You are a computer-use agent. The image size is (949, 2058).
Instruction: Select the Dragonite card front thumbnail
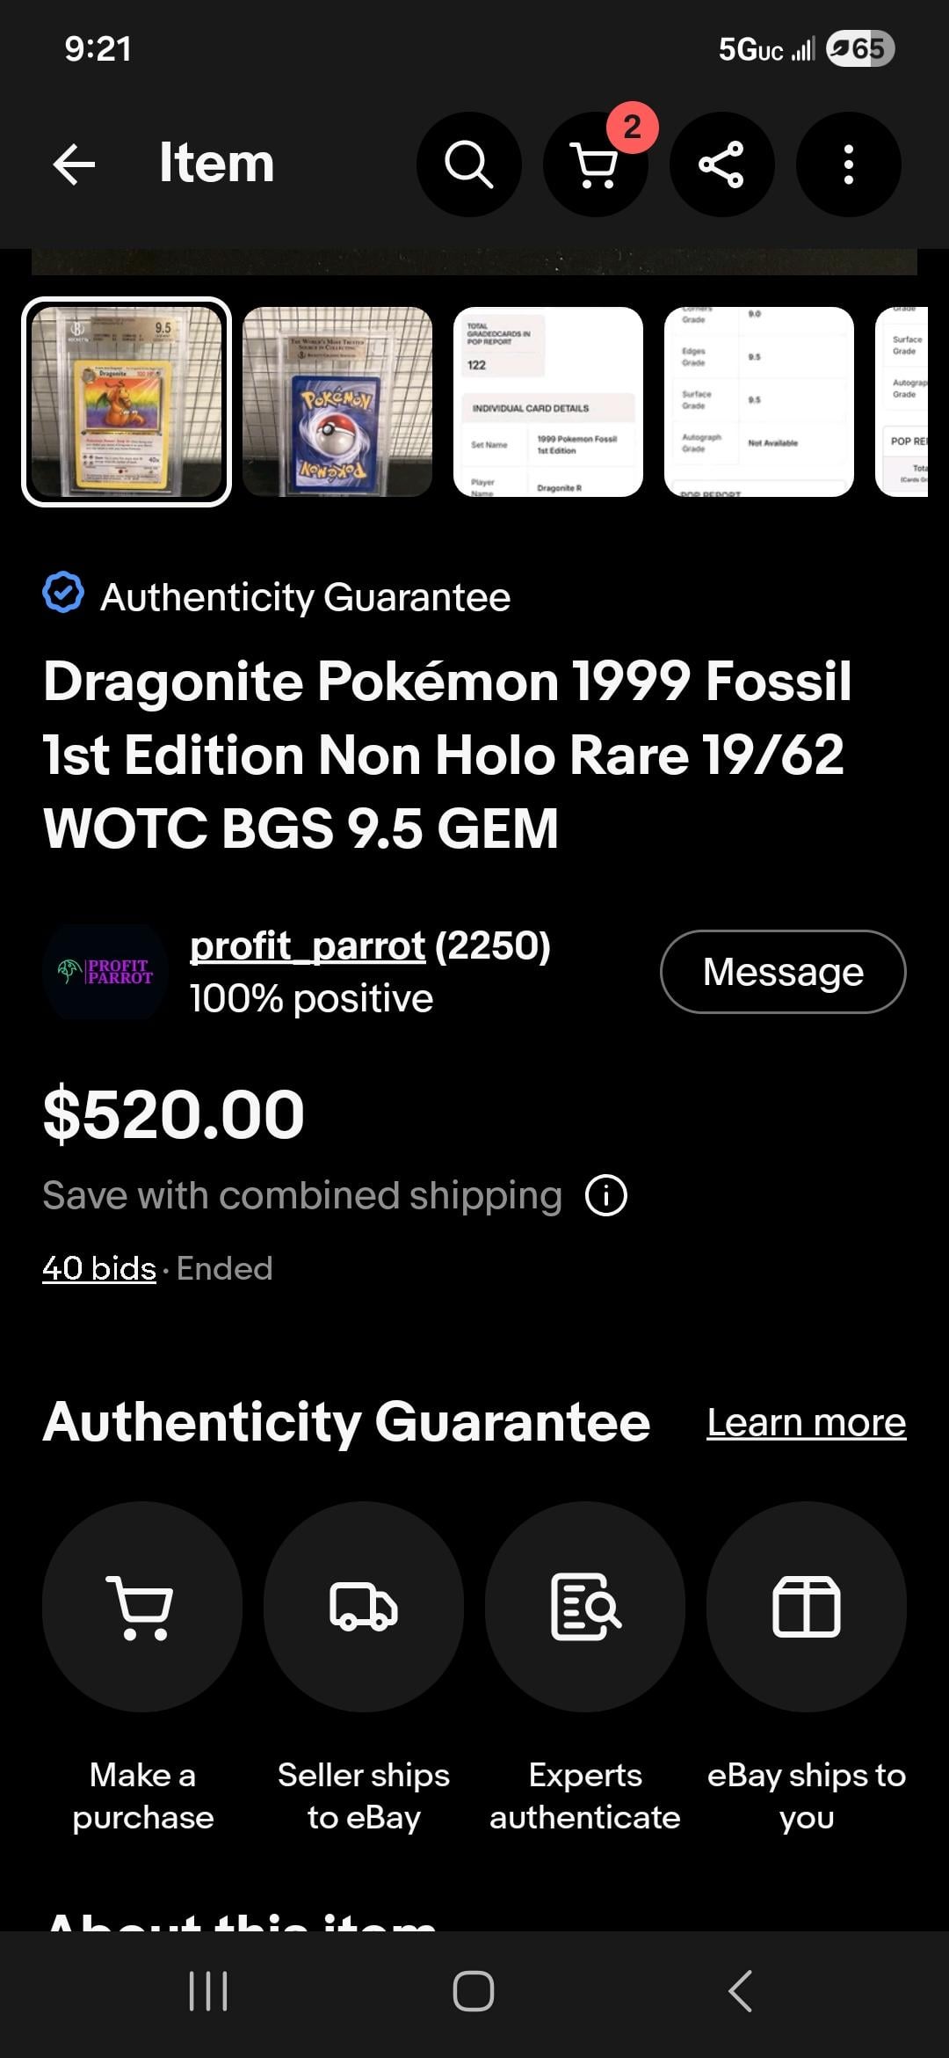[127, 402]
